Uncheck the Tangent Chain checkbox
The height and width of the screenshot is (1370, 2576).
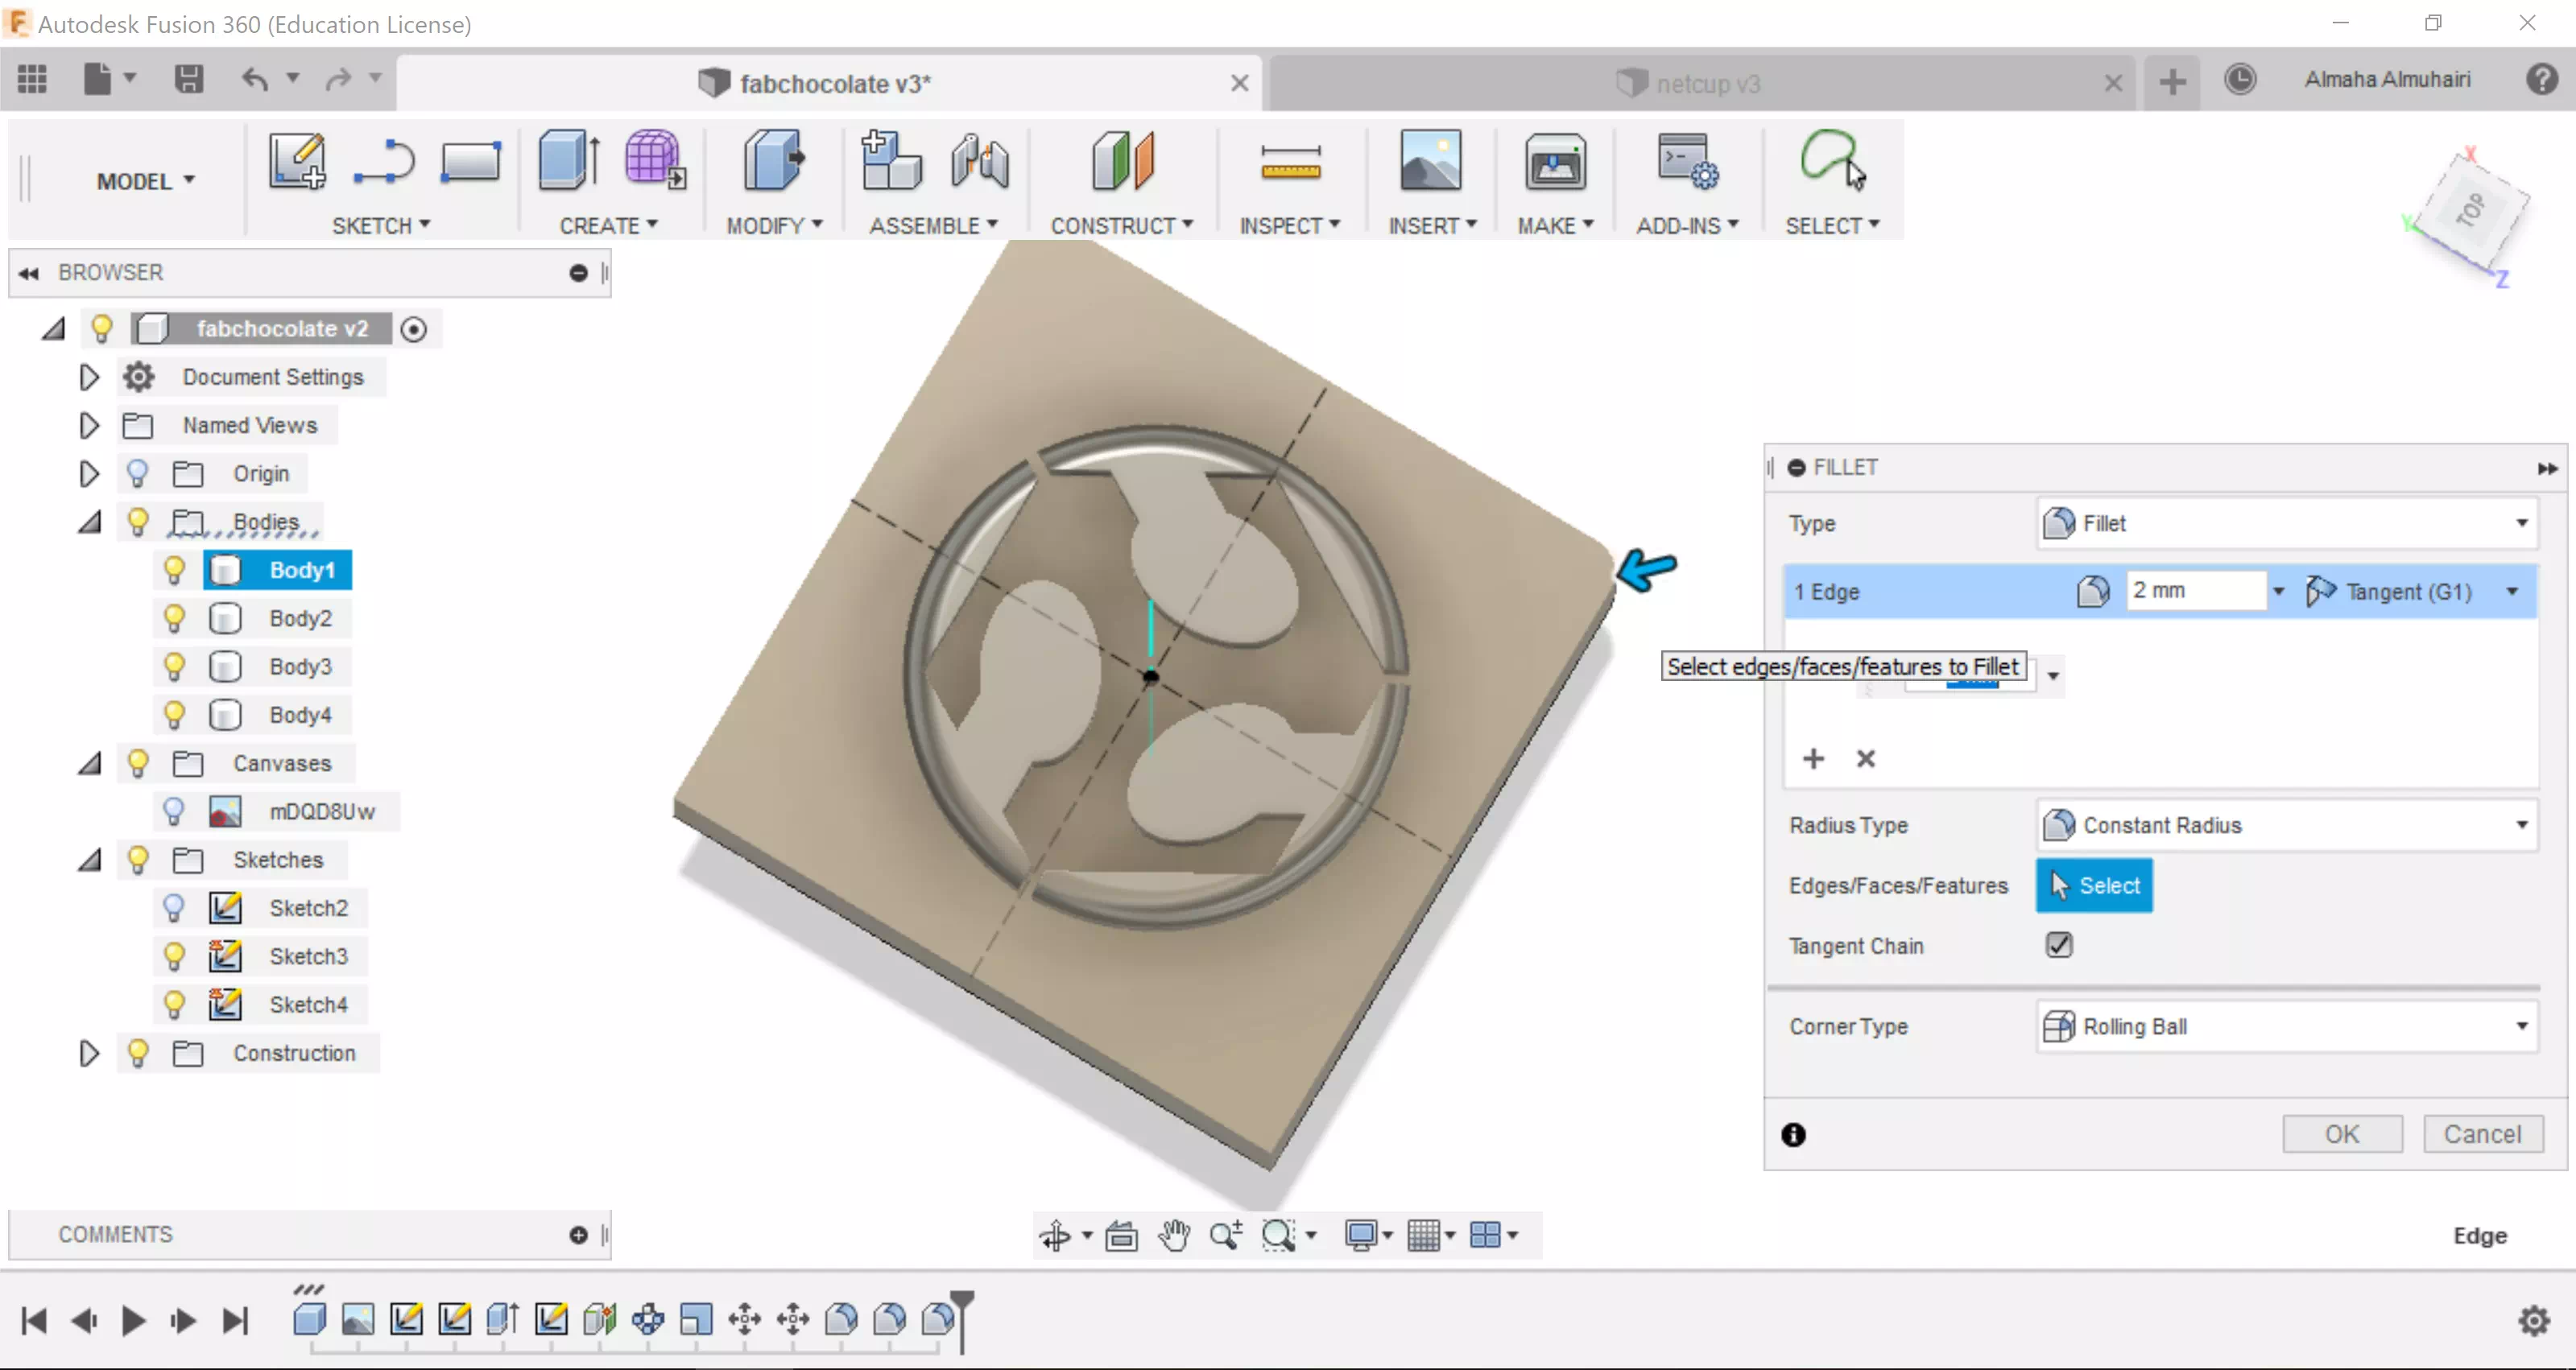[x=2059, y=945]
